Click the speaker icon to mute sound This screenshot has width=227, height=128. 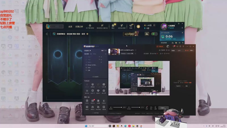coord(129,107)
